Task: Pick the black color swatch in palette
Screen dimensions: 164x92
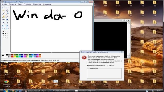Action: 7,55
